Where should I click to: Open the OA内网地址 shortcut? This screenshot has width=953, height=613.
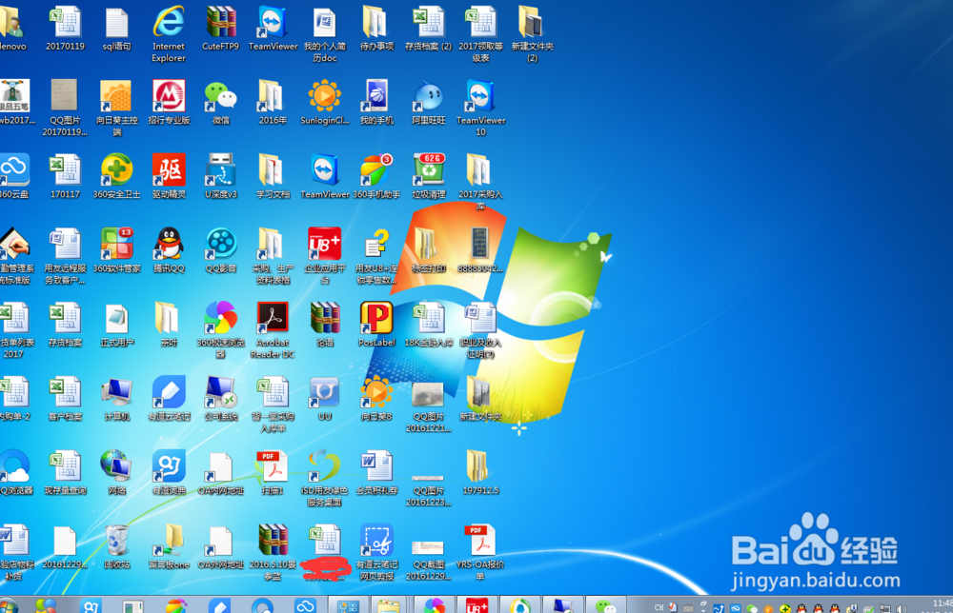(x=221, y=473)
